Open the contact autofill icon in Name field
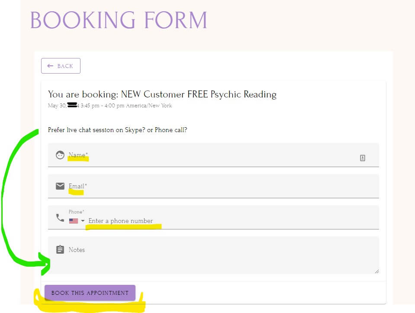 click(363, 158)
